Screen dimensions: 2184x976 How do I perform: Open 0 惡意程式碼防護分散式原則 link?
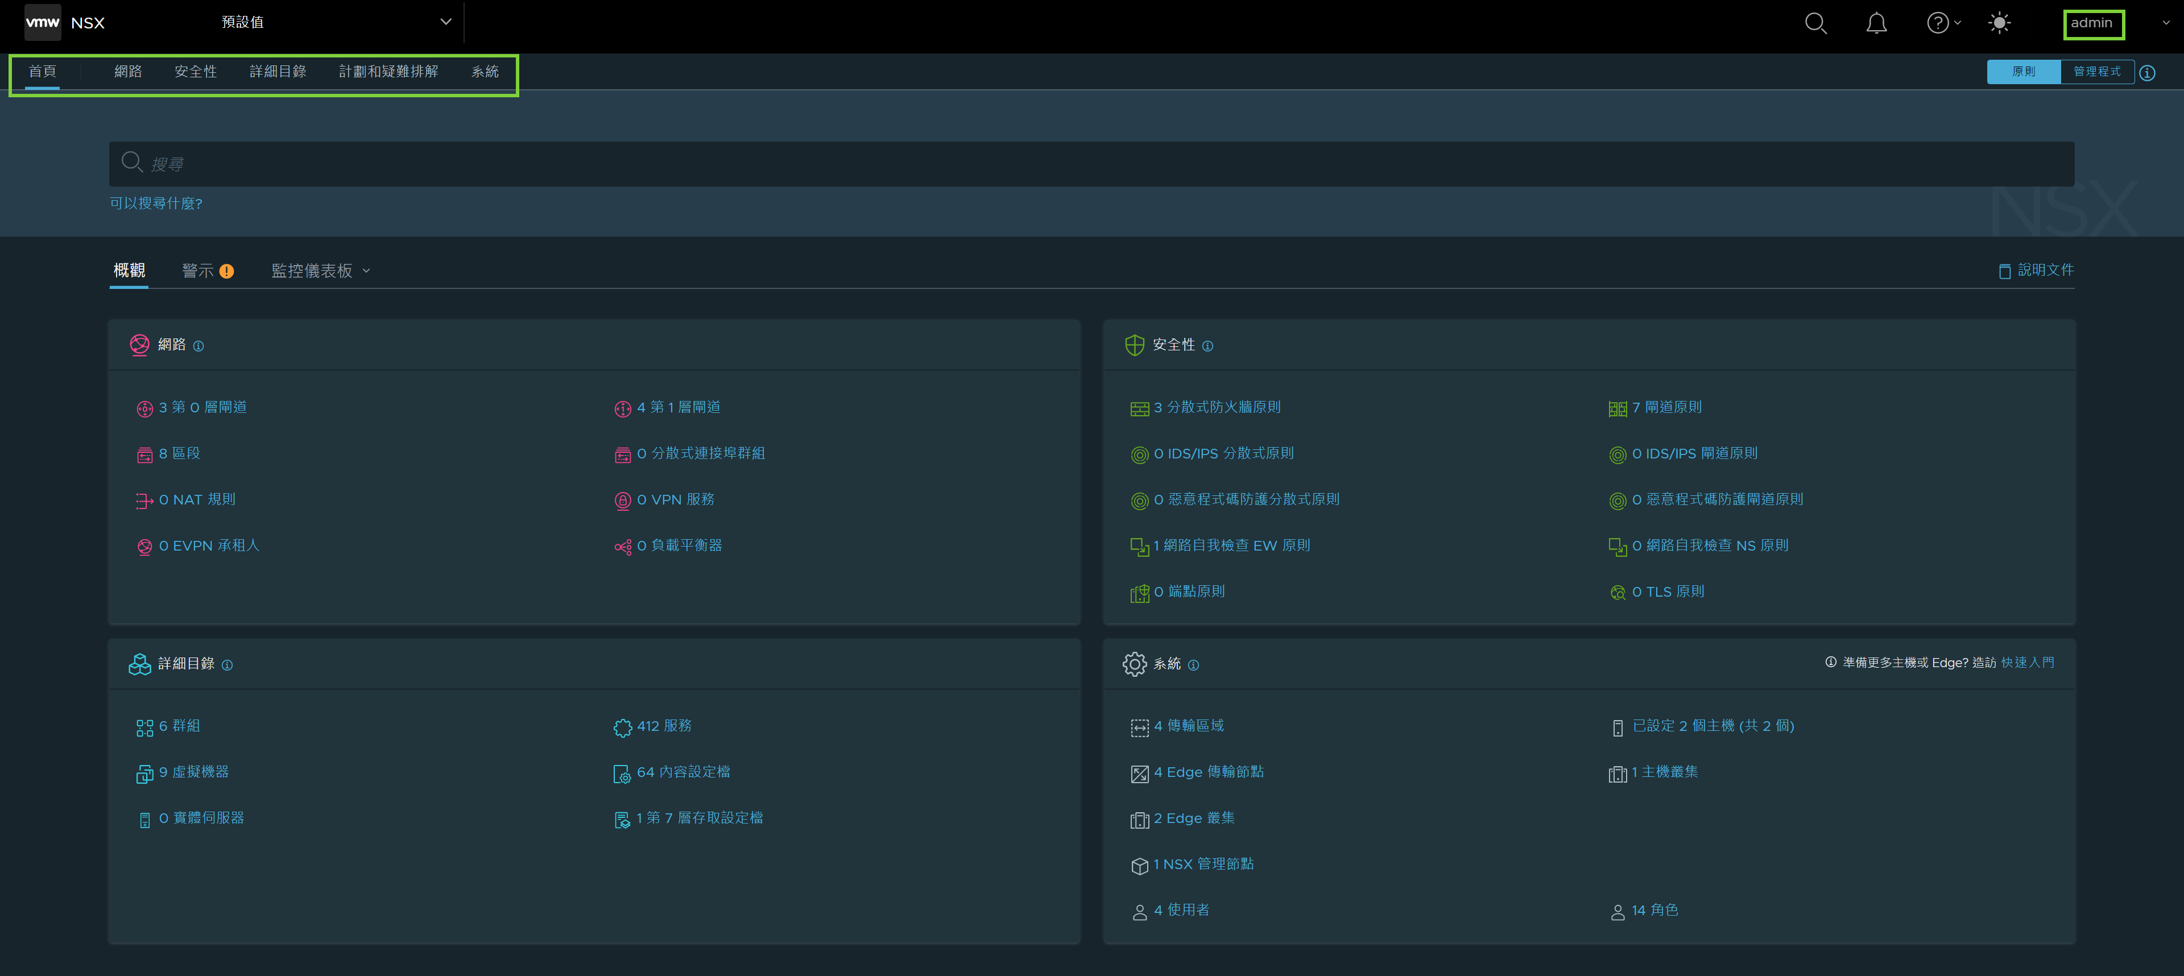(1246, 499)
